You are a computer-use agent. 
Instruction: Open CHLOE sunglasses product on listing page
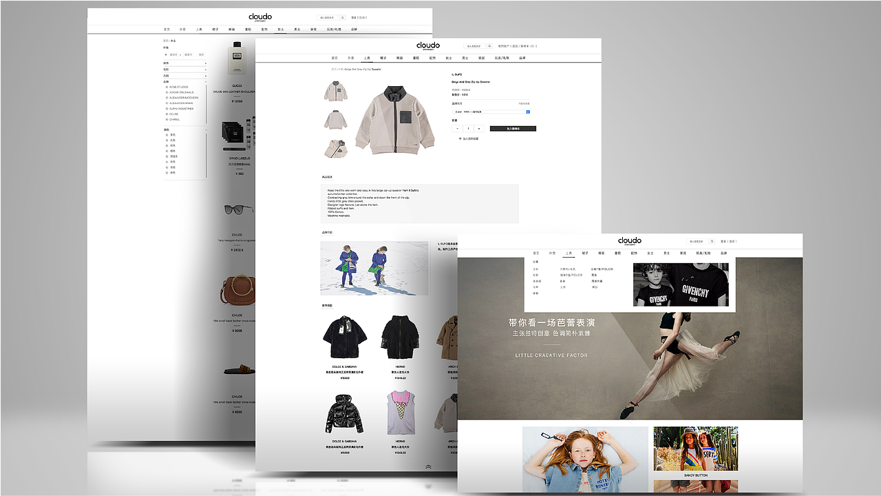(x=237, y=209)
